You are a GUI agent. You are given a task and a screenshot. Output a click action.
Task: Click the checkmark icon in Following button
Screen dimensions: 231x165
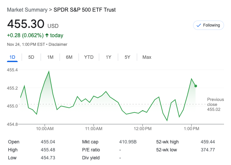[199, 26]
